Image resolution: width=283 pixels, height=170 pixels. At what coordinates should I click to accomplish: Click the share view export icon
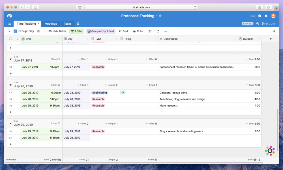(x=158, y=31)
